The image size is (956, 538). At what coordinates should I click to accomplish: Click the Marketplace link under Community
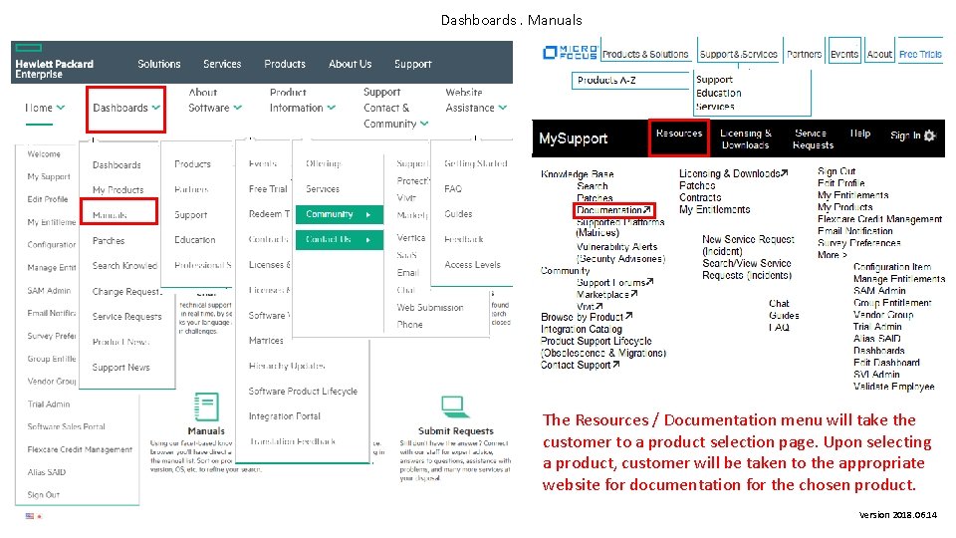pos(607,294)
